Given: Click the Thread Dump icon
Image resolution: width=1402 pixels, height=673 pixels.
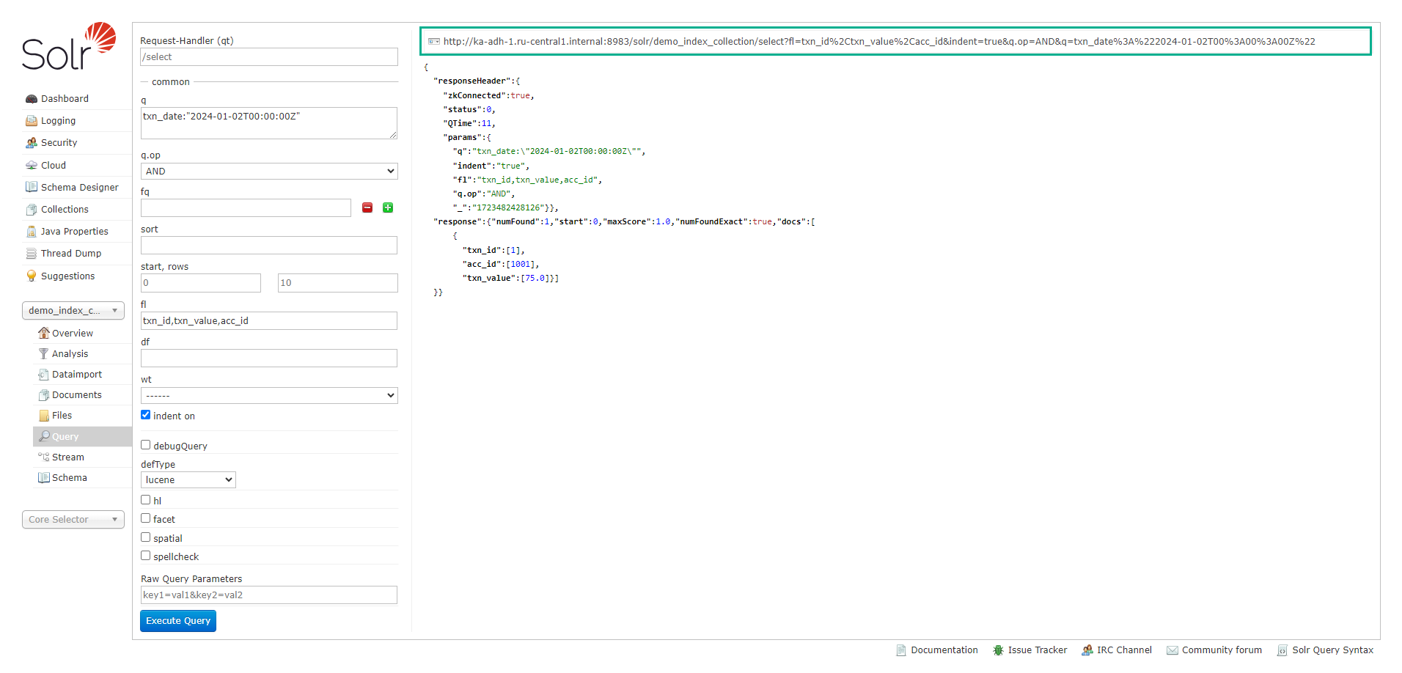Looking at the screenshot, I should point(32,254).
